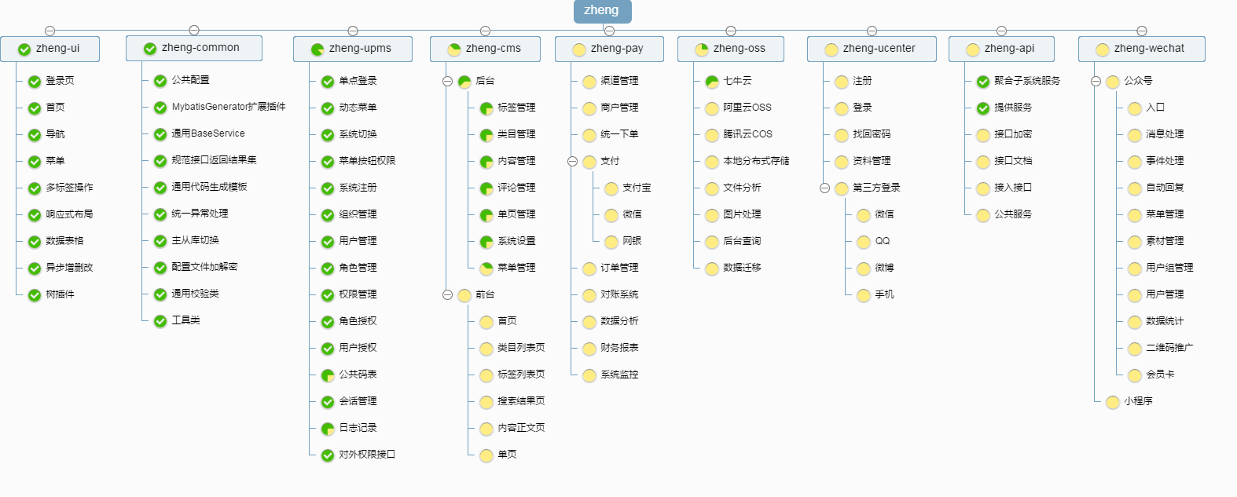Collapse the 后台 subtree
The image size is (1237, 497).
click(x=447, y=81)
